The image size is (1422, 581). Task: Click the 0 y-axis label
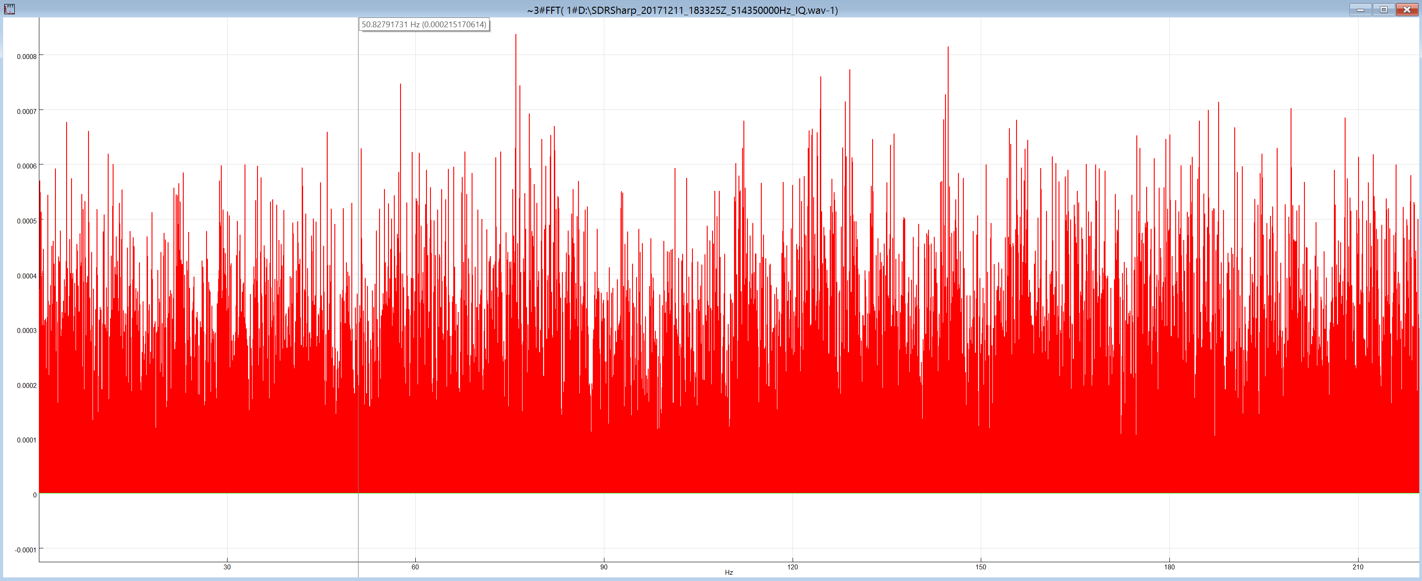tap(35, 495)
